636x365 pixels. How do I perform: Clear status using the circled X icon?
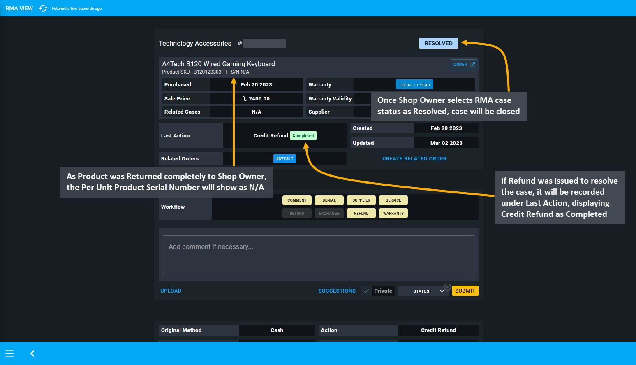tap(447, 287)
